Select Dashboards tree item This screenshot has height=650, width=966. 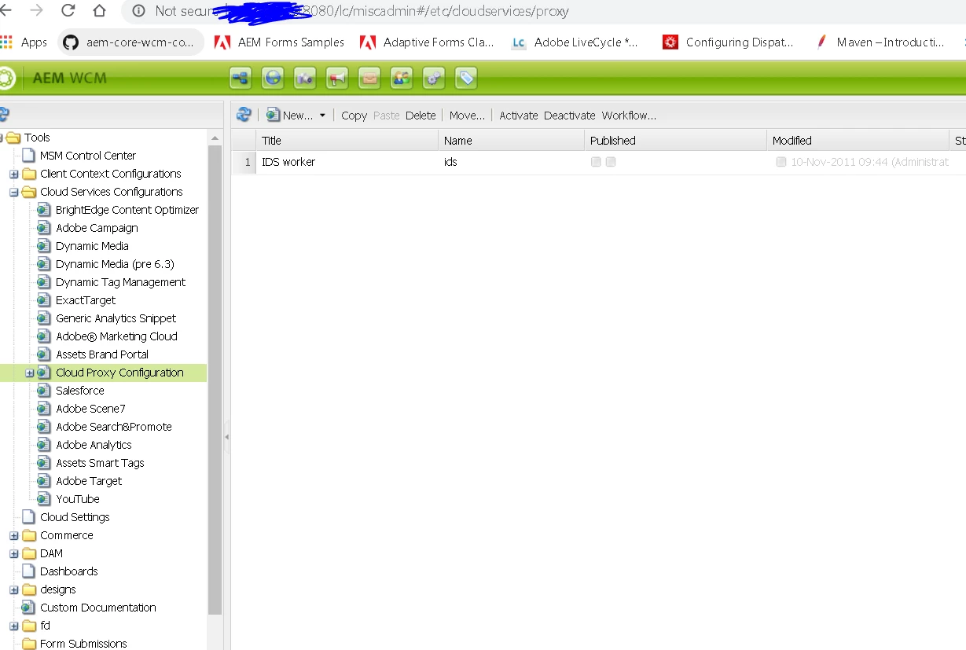pos(69,571)
